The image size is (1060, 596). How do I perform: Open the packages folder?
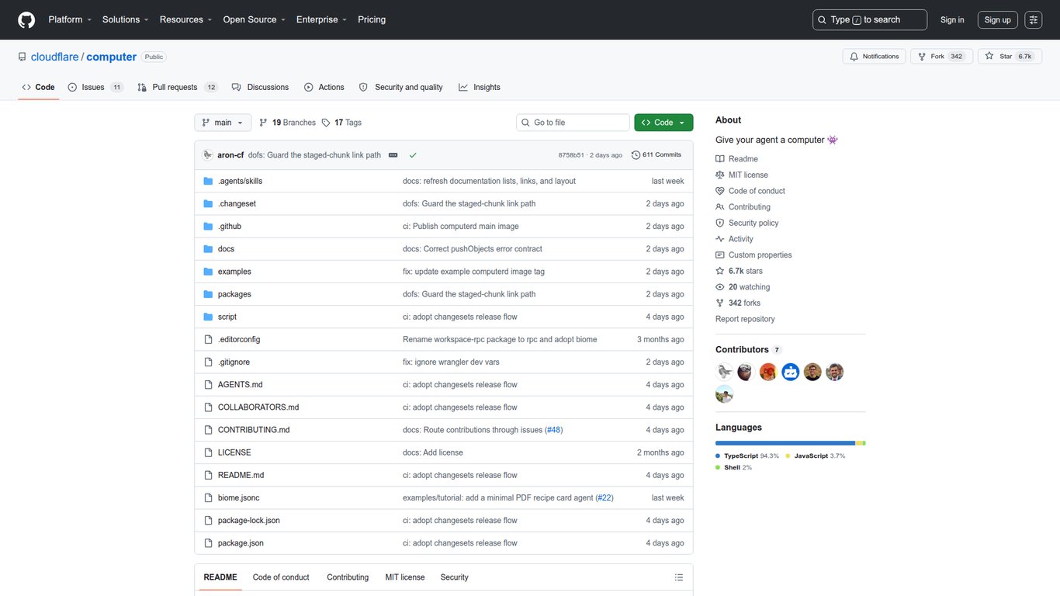coord(234,294)
